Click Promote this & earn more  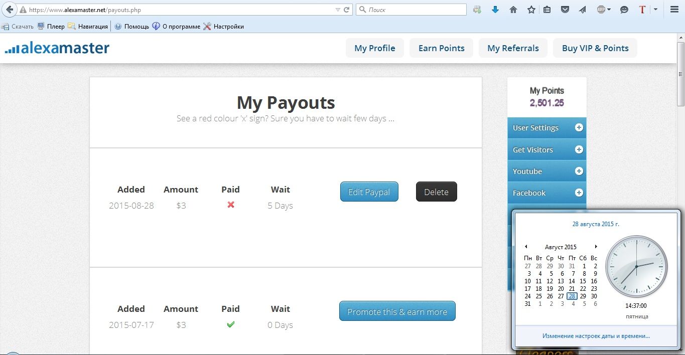397,311
